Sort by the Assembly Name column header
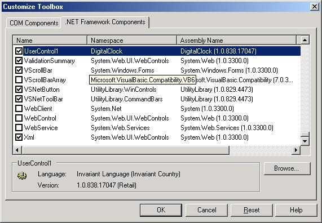This screenshot has width=322, height=223. [237, 40]
